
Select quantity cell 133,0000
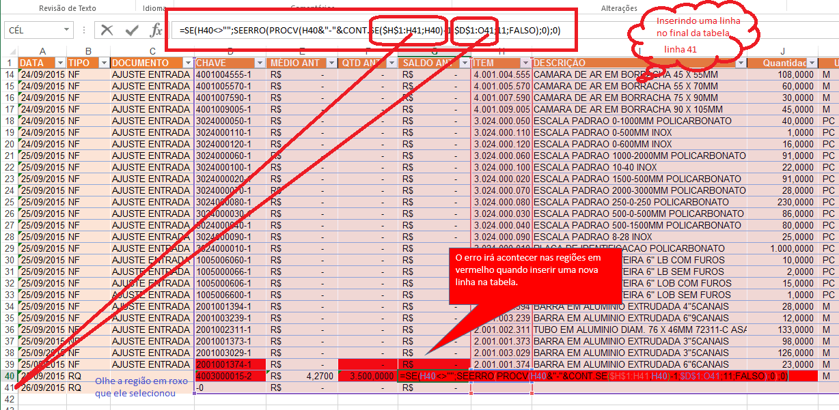click(782, 330)
